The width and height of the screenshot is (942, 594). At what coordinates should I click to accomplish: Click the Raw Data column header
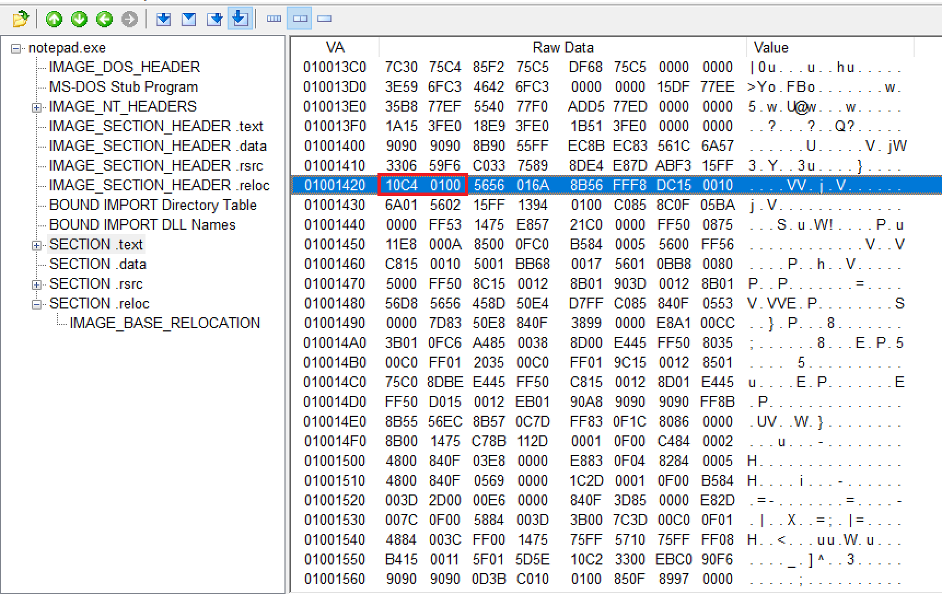(562, 48)
